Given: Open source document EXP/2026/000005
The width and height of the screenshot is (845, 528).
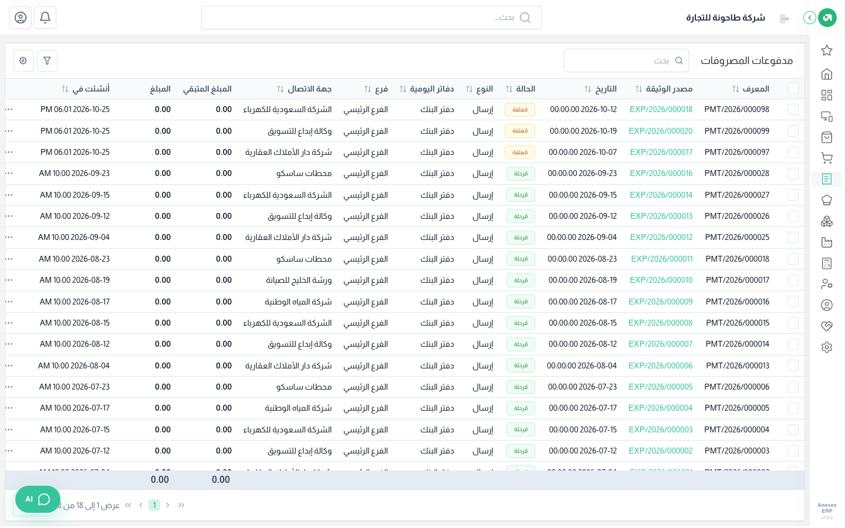Looking at the screenshot, I should 661,387.
